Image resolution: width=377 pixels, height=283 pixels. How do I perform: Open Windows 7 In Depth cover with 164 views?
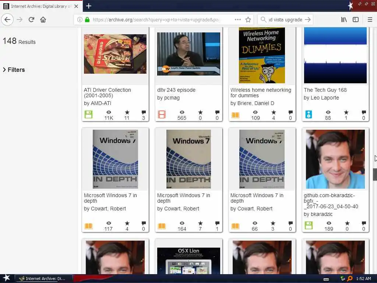[x=188, y=159]
